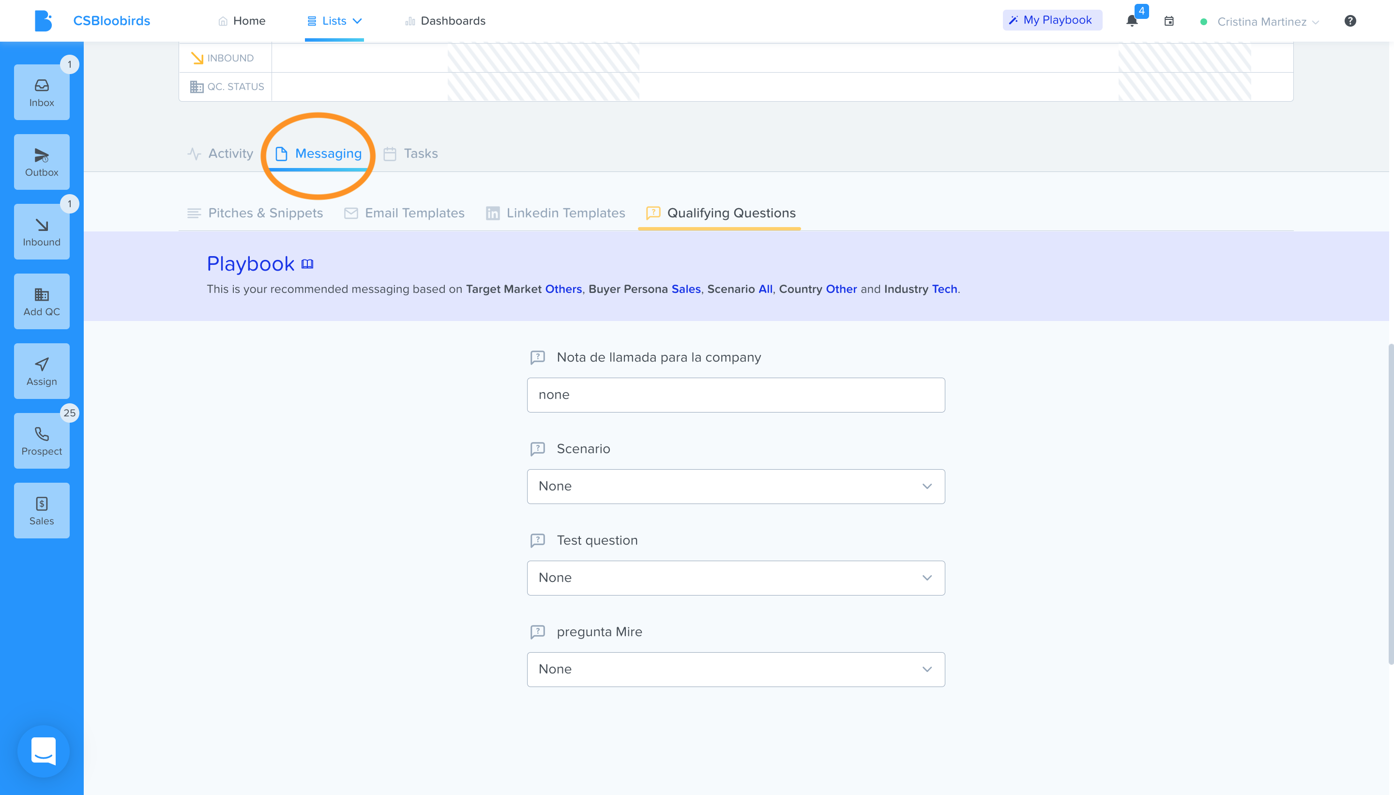Click the Target Market Others link

[x=563, y=289]
